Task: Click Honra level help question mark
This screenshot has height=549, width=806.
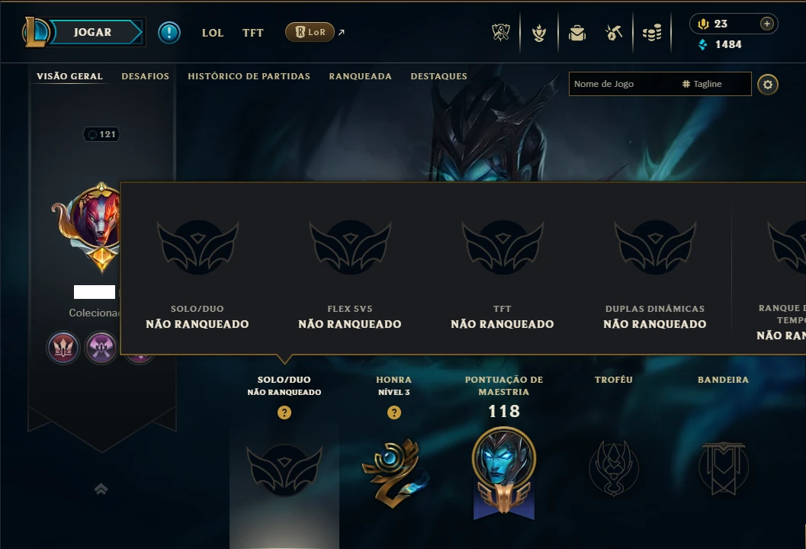Action: pos(394,413)
